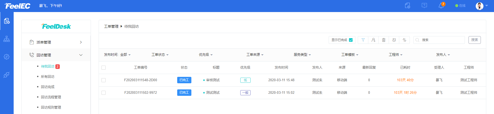Open the 工程师 filter dropdown

click(395, 55)
